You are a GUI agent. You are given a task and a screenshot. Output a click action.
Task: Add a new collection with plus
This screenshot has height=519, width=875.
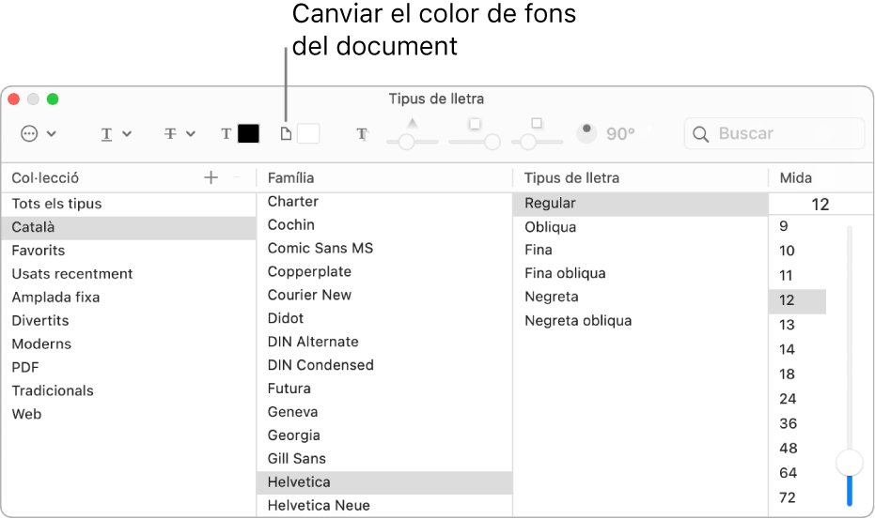(211, 177)
